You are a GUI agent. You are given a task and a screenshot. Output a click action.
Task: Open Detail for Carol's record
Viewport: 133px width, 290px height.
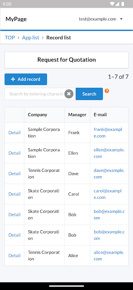14,194
